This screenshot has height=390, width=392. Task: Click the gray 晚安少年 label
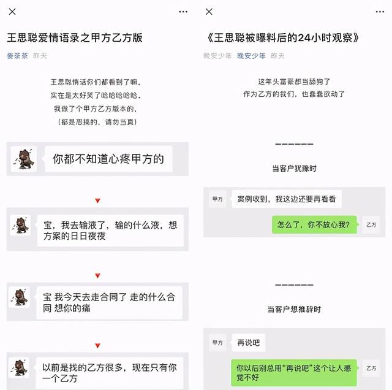[217, 56]
